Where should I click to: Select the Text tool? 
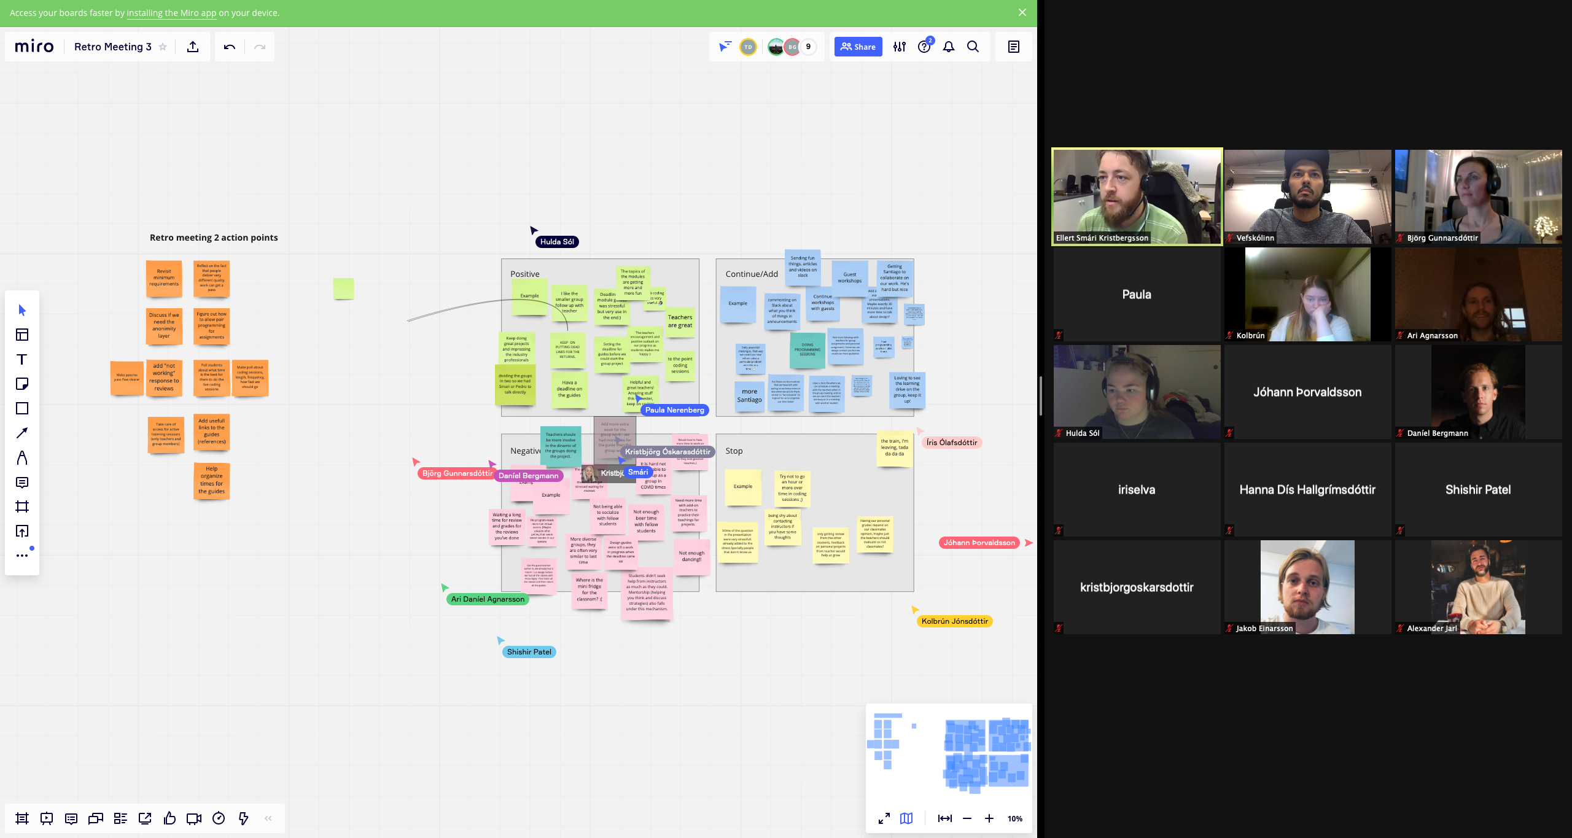[22, 359]
